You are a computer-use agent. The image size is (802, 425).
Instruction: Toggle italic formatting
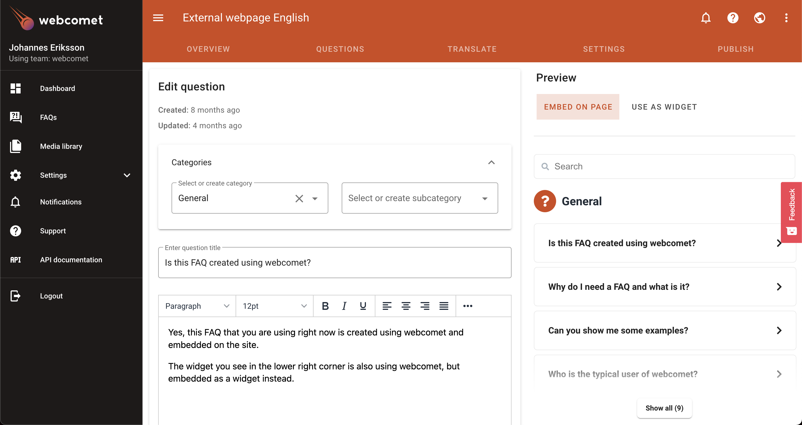(x=344, y=306)
